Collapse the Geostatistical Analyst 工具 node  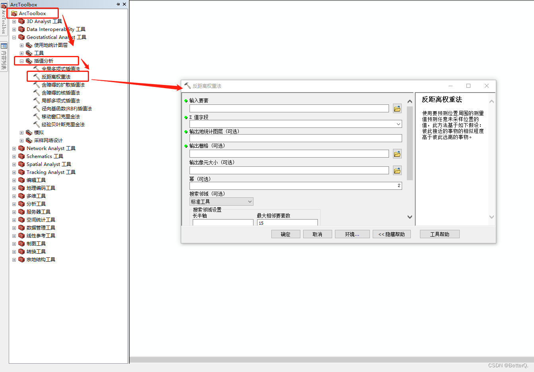14,37
